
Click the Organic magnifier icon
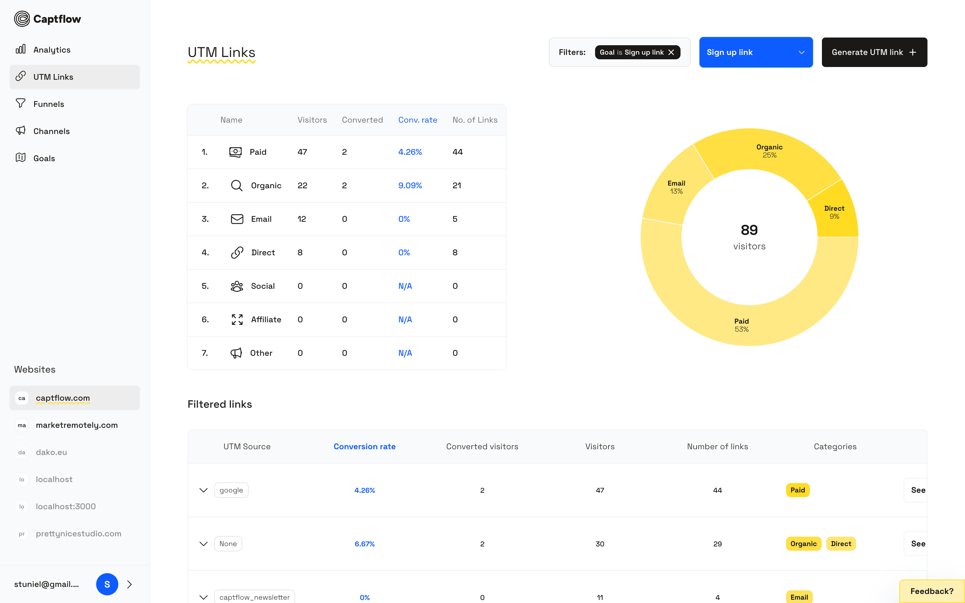click(x=237, y=186)
